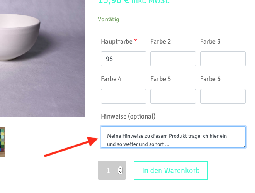The width and height of the screenshot is (255, 193).
Task: Click the Hauptfarbe label
Action: [117, 42]
